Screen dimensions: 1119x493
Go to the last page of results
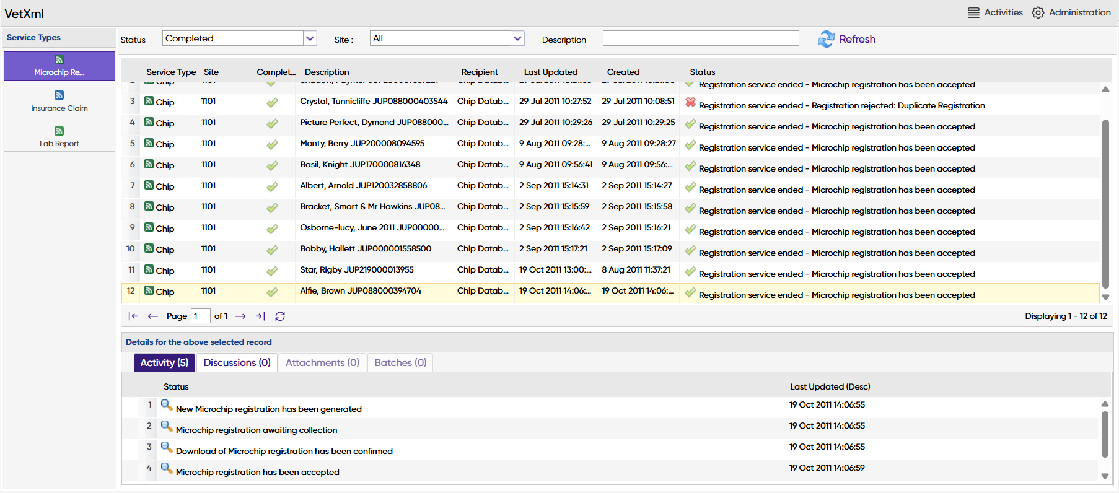(x=260, y=316)
